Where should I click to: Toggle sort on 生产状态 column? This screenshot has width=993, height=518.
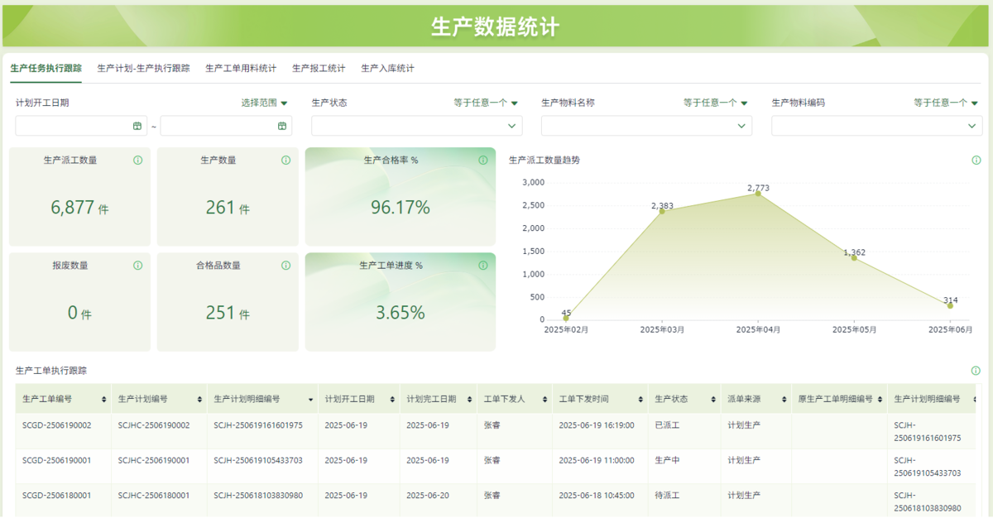tap(712, 400)
